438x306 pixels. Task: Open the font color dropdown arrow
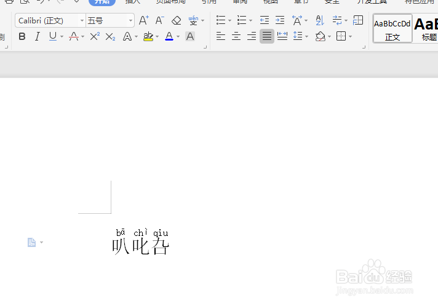(x=178, y=36)
